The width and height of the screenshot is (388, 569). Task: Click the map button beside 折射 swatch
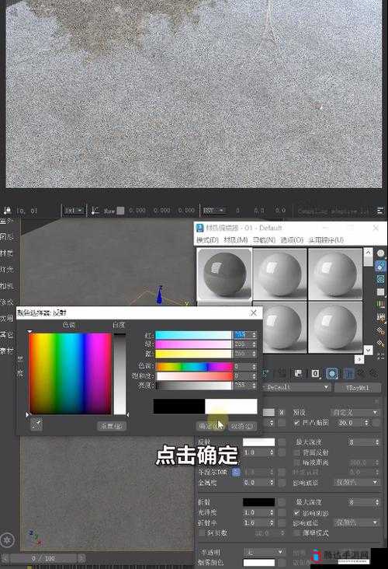point(282,502)
